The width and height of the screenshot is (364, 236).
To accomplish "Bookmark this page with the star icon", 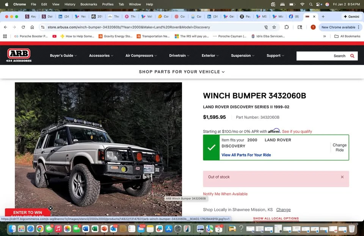I will coord(274,27).
